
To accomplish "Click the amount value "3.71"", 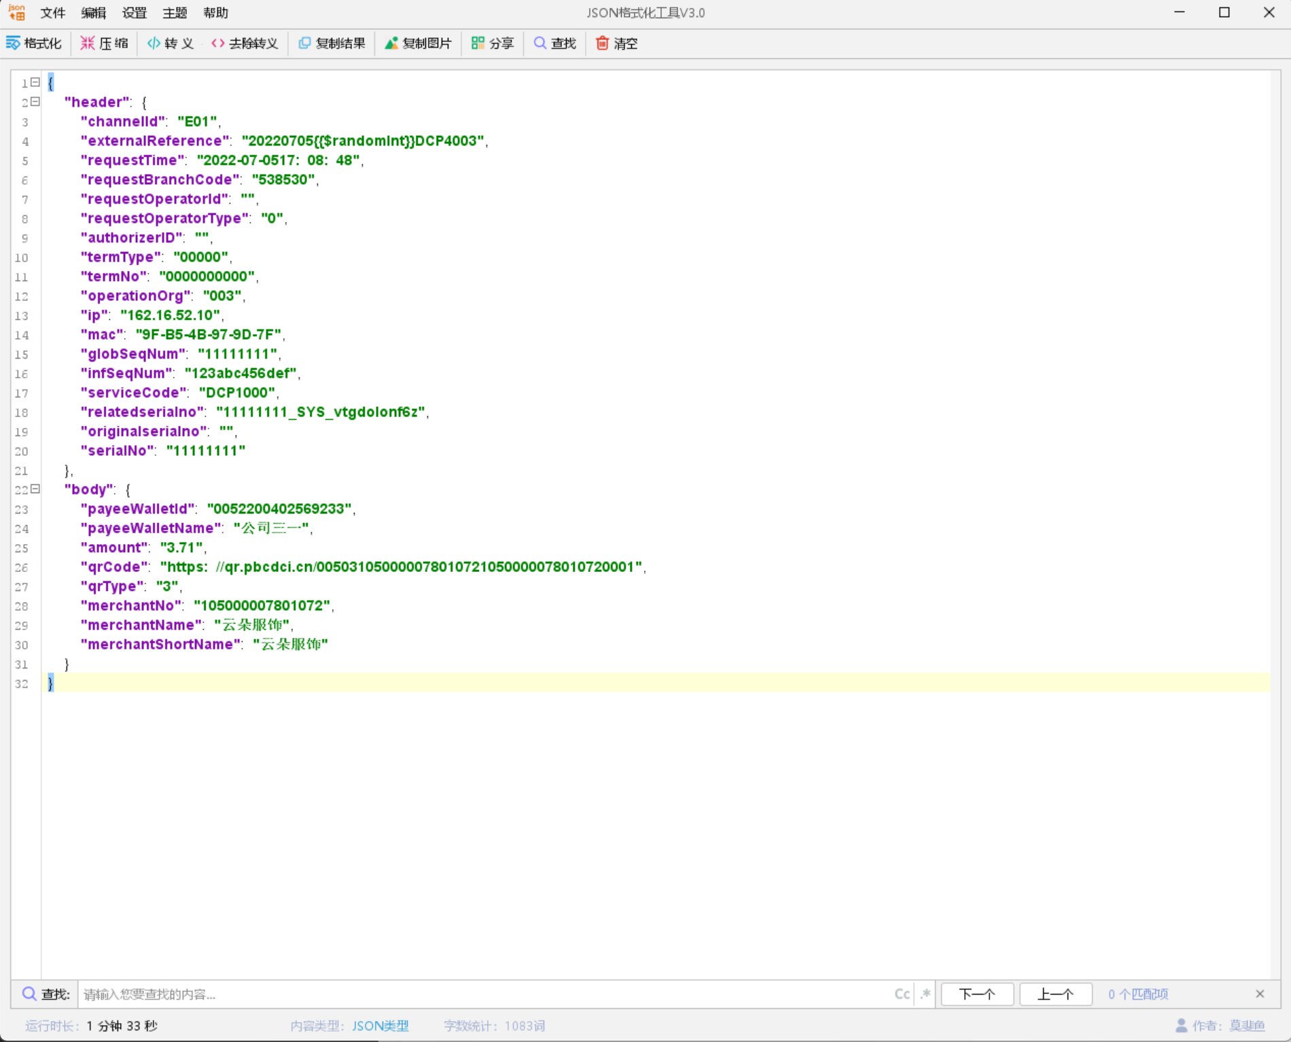I will [181, 547].
